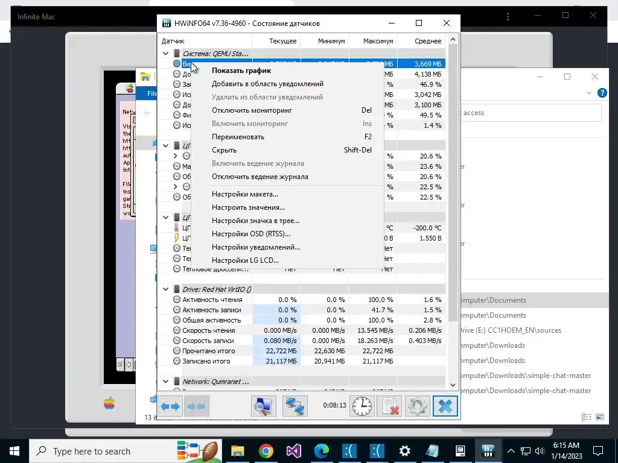The image size is (618, 463).
Task: Collapse the 'Система: QEMU Sta...' group
Action: click(165, 54)
